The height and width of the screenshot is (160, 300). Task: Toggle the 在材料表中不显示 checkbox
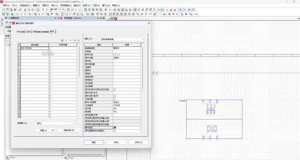coord(114,89)
